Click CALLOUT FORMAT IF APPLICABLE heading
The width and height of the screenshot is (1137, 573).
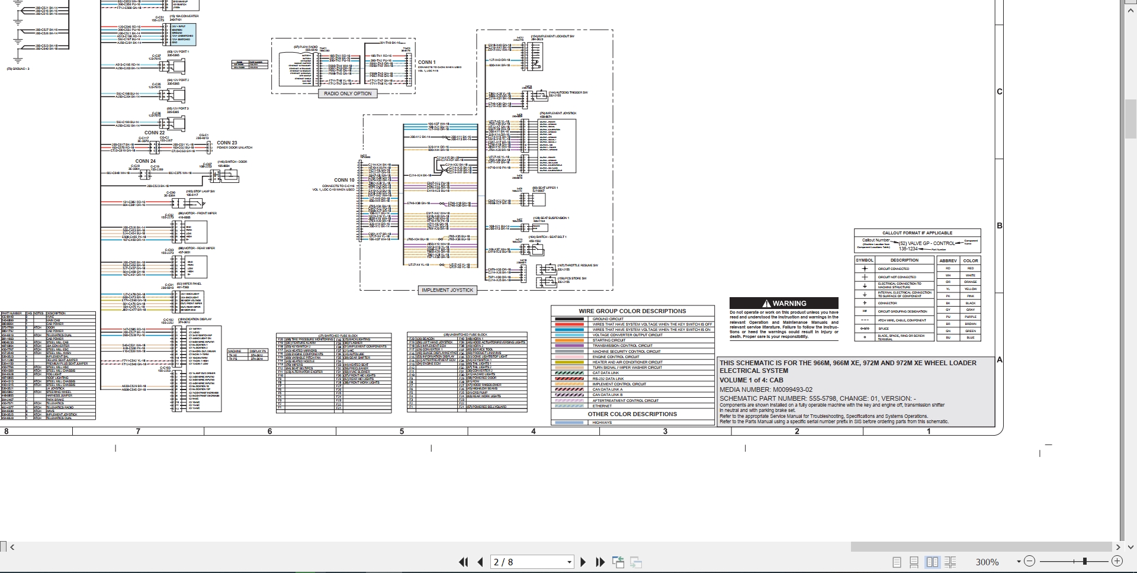917,233
